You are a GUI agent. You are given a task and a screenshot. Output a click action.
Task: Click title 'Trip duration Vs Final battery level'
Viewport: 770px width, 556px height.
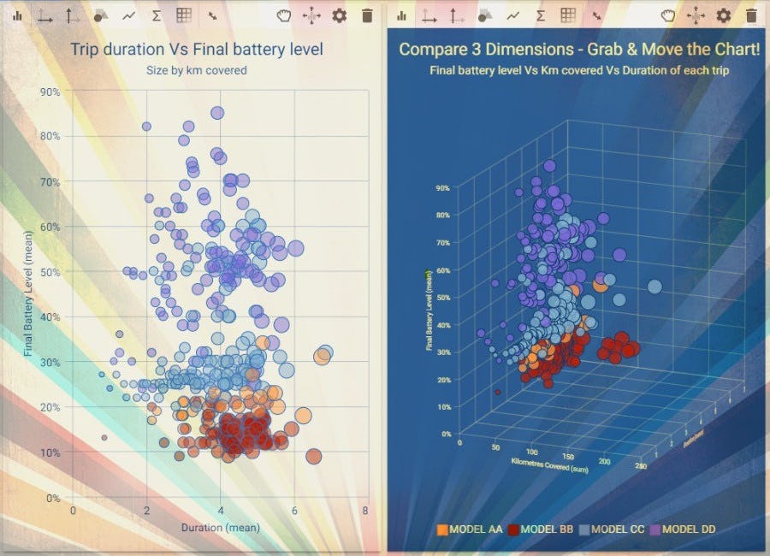click(197, 49)
